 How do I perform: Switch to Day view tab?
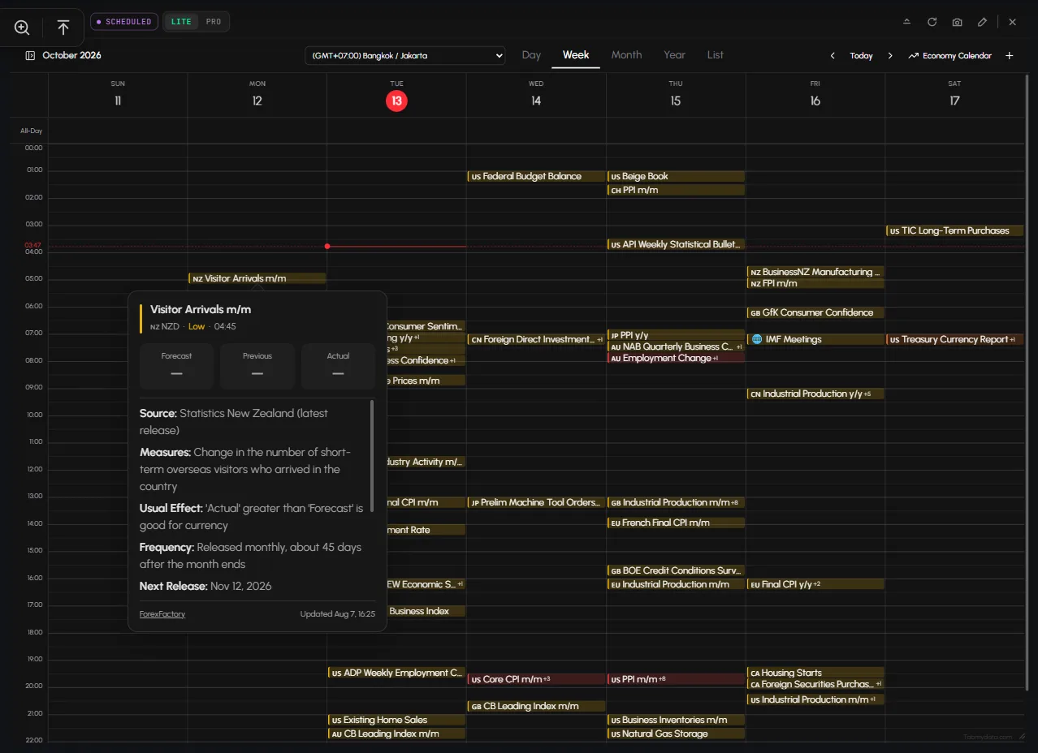tap(531, 55)
